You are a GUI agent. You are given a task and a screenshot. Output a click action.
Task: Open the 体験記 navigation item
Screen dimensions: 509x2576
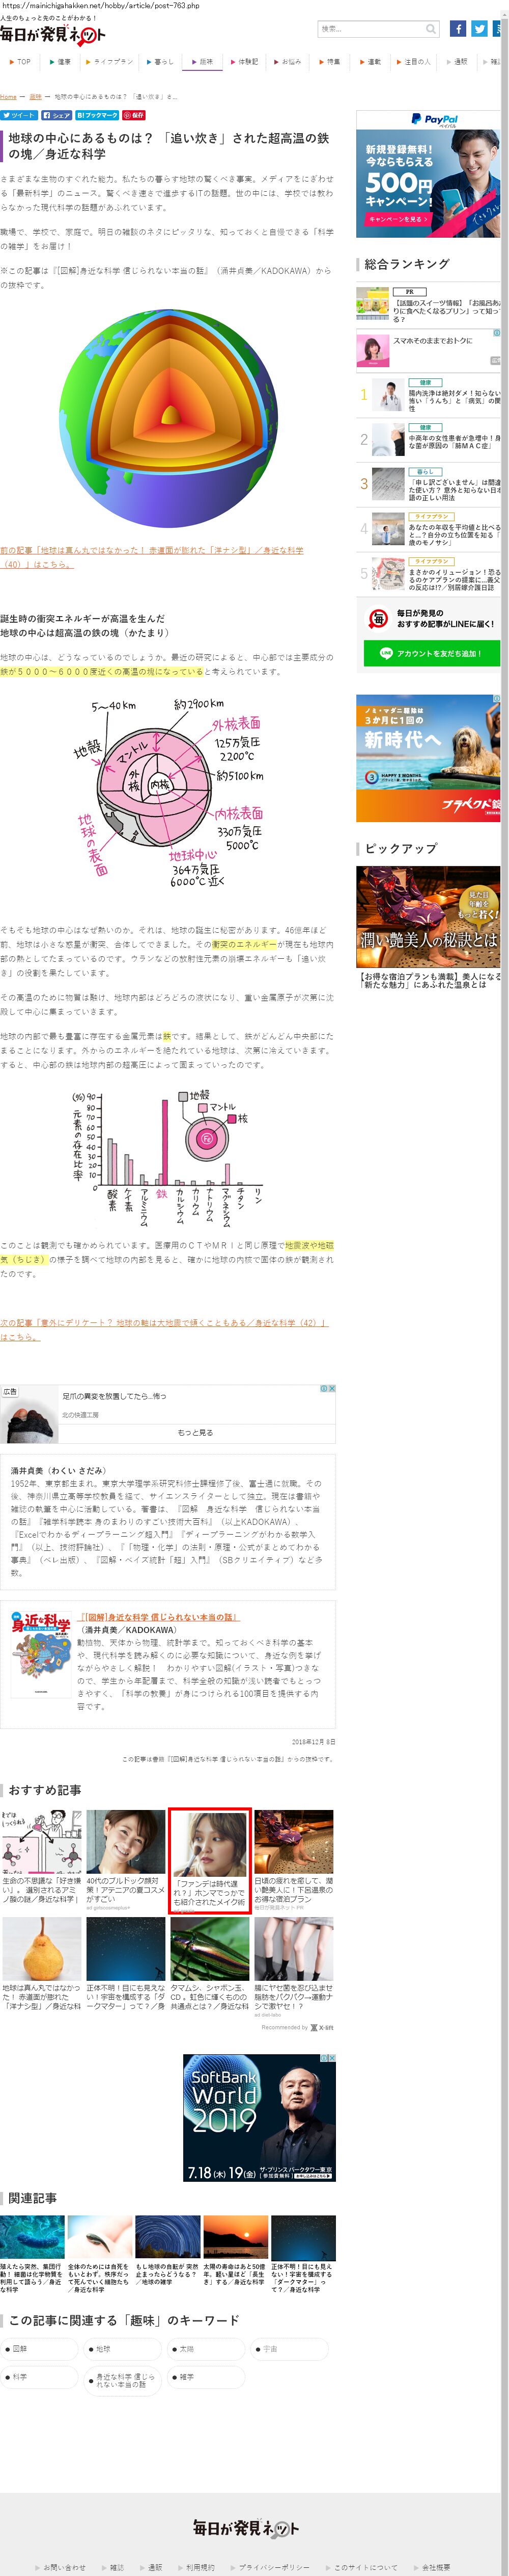click(244, 62)
